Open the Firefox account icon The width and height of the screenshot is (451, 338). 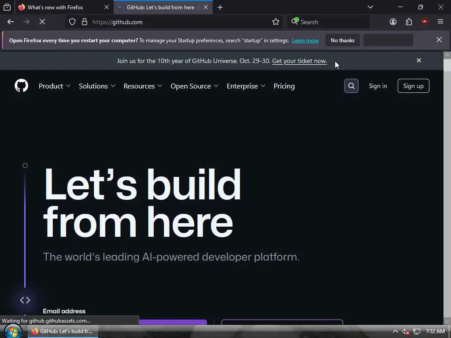(393, 22)
